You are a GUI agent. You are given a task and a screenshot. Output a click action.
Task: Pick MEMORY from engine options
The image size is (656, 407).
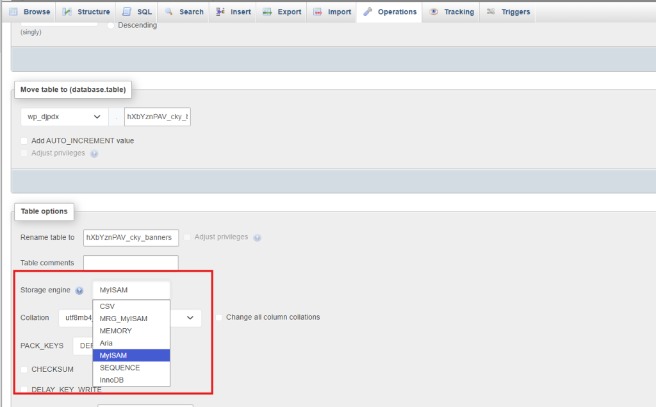pos(115,331)
